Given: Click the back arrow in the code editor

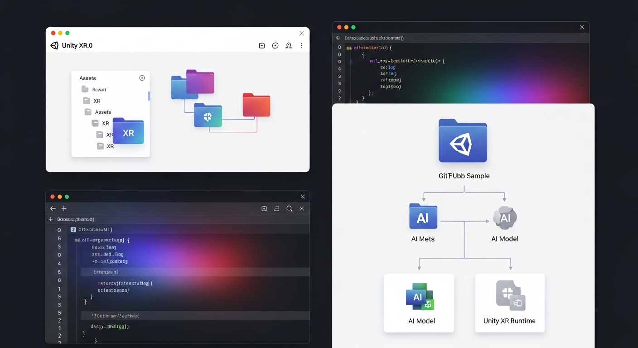Looking at the screenshot, I should [x=53, y=208].
